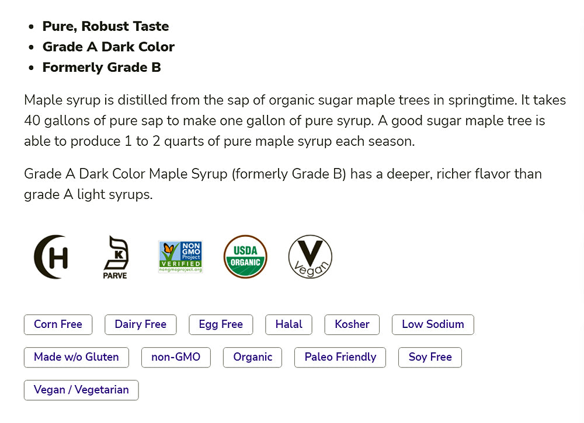584x423 pixels.
Task: Open the Kosher tag link
Action: tap(352, 324)
